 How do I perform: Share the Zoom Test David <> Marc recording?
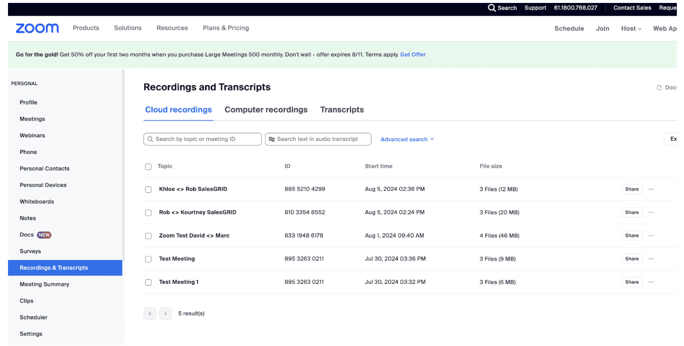[632, 236]
